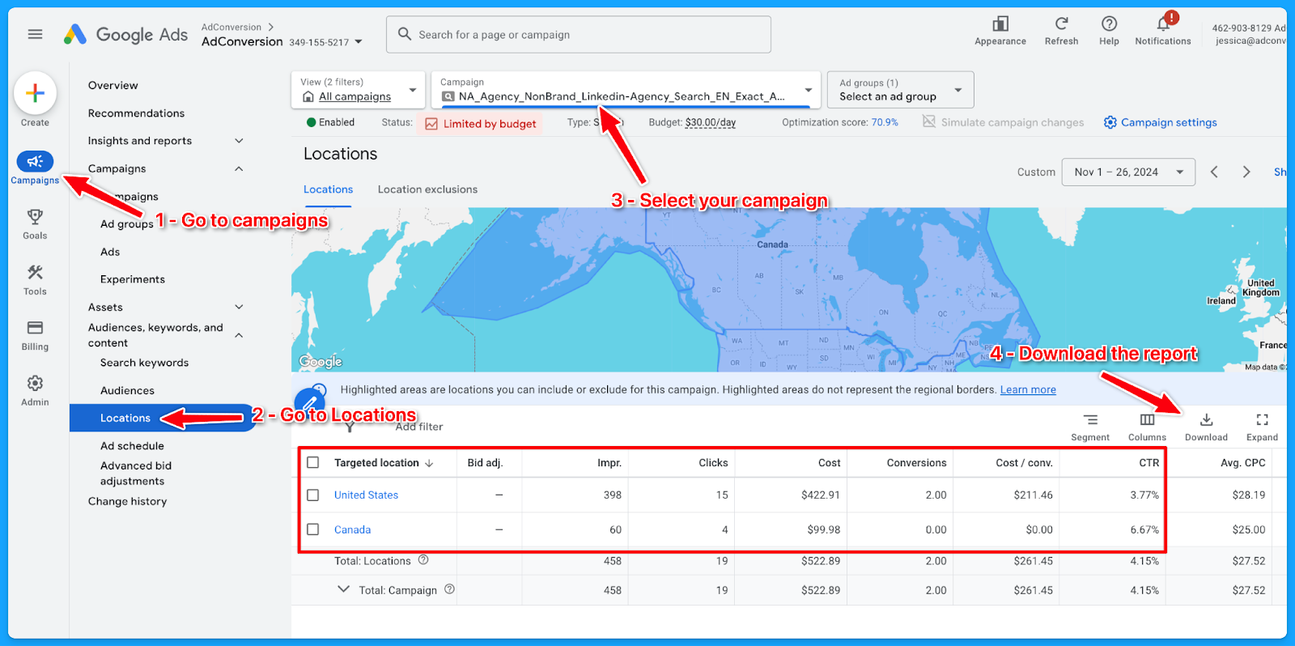Image resolution: width=1295 pixels, height=646 pixels.
Task: Click the Appearance icon
Action: (x=1000, y=24)
